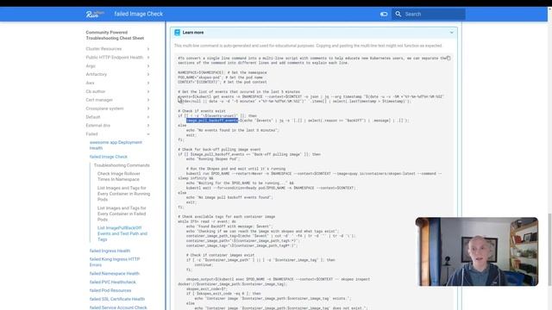Expand the Cert manager chevron

[x=148, y=100]
